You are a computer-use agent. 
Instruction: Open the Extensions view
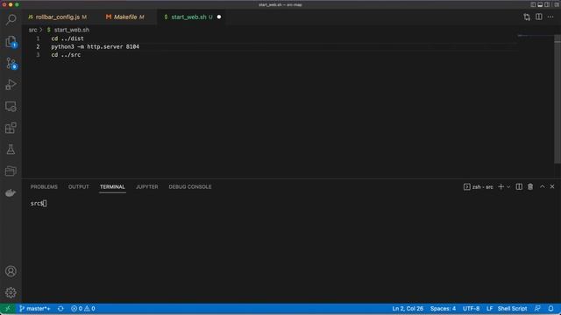pyautogui.click(x=11, y=128)
